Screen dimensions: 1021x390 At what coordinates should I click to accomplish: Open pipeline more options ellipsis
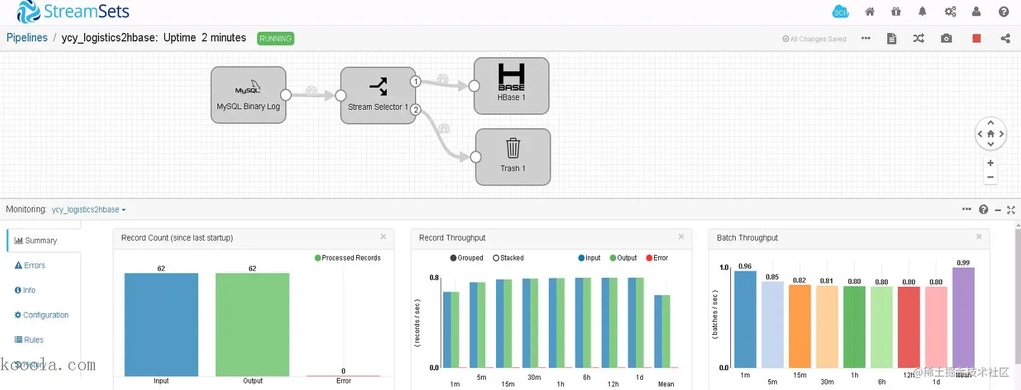(865, 38)
